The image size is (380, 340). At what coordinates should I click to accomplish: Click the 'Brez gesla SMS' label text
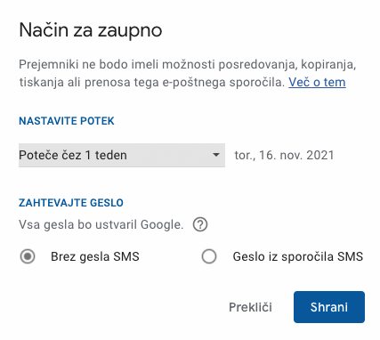(x=95, y=256)
